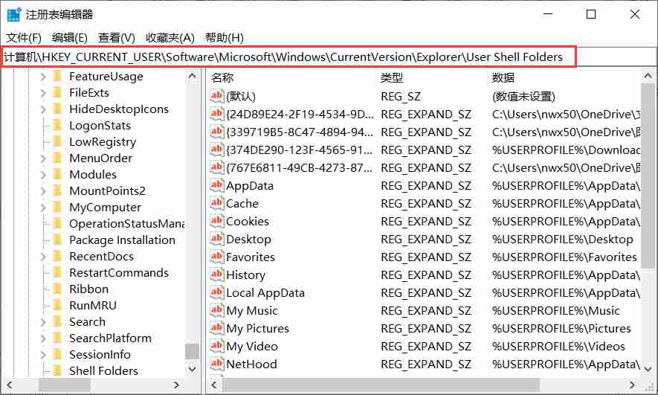This screenshot has width=658, height=395.
Task: Select the %USERPROFILE%\Pictures data cell
Action: tap(561, 328)
